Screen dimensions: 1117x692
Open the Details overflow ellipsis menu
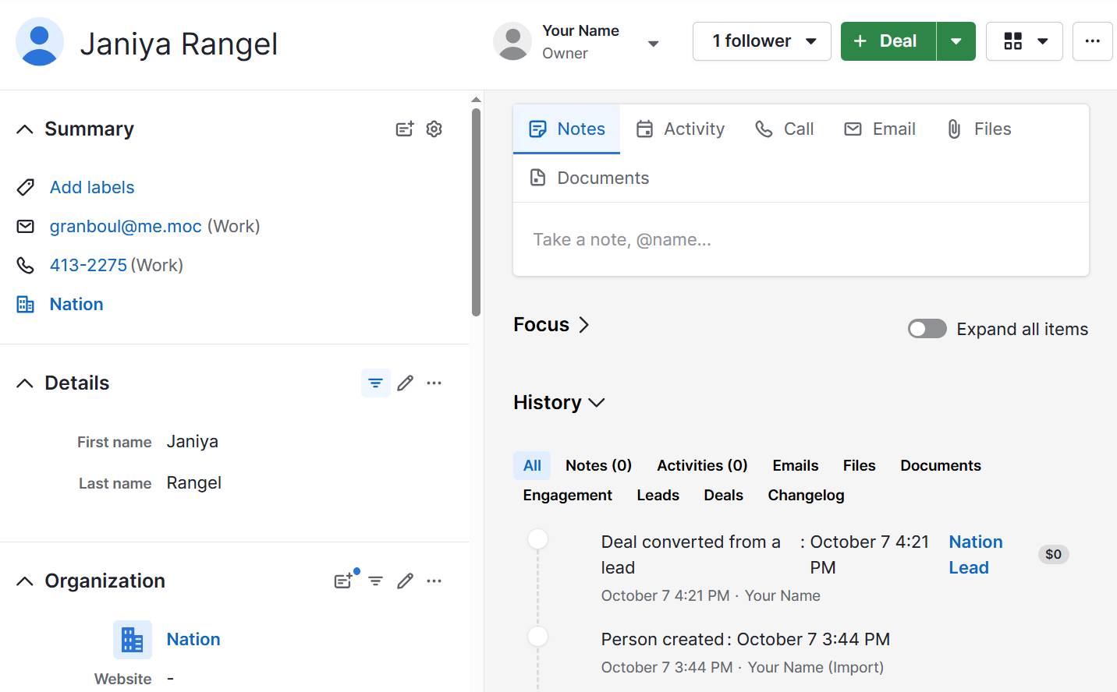point(434,383)
